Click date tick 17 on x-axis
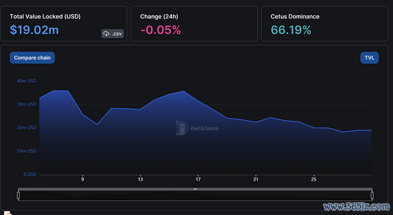393x215 pixels. tap(198, 179)
